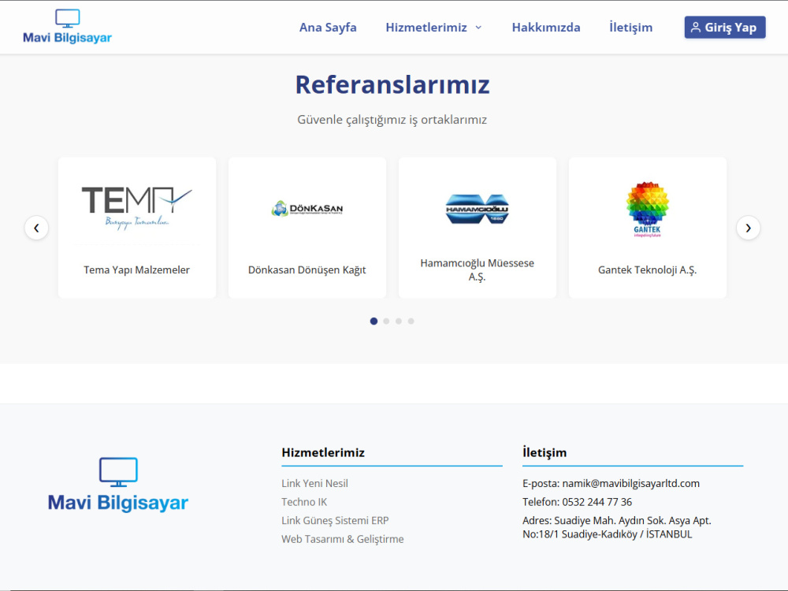Click the telefon number 0532 244 77 36
Viewport: 788px width, 591px height.
[597, 502]
